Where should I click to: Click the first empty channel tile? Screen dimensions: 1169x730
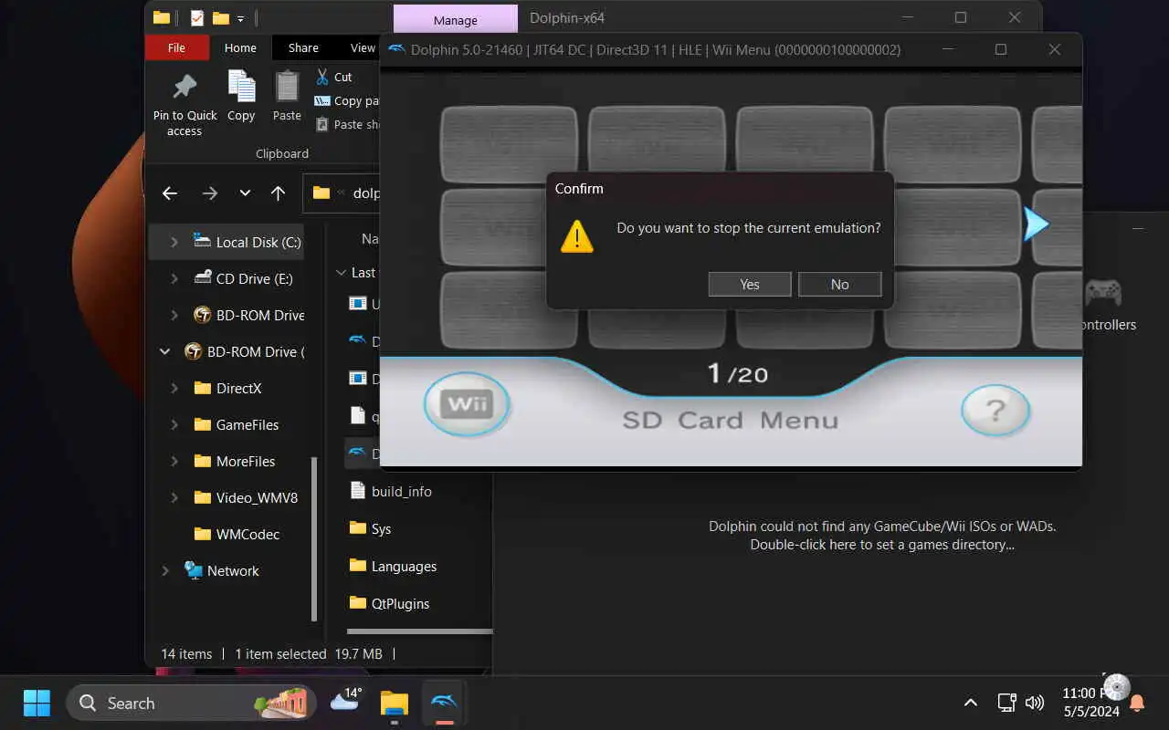coord(509,144)
